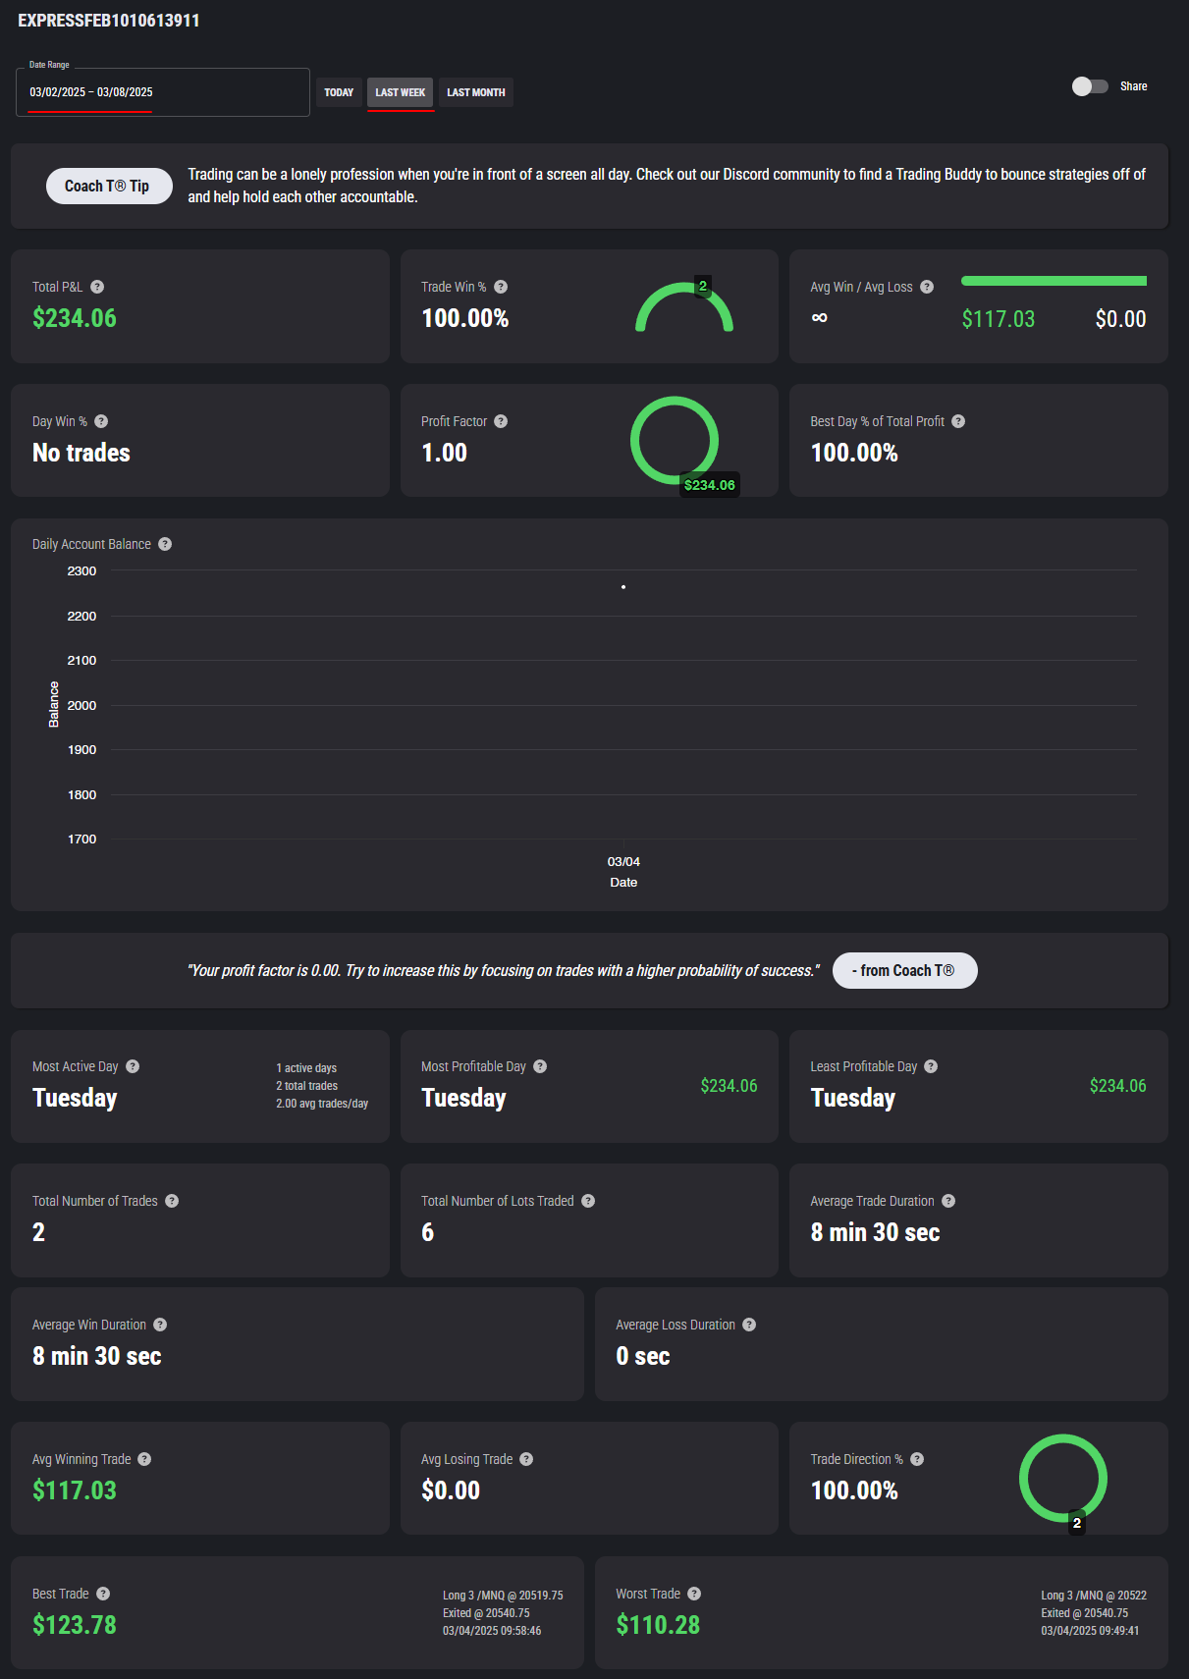1189x1679 pixels.
Task: Open Most Active Day help icon
Action: [x=133, y=1066]
